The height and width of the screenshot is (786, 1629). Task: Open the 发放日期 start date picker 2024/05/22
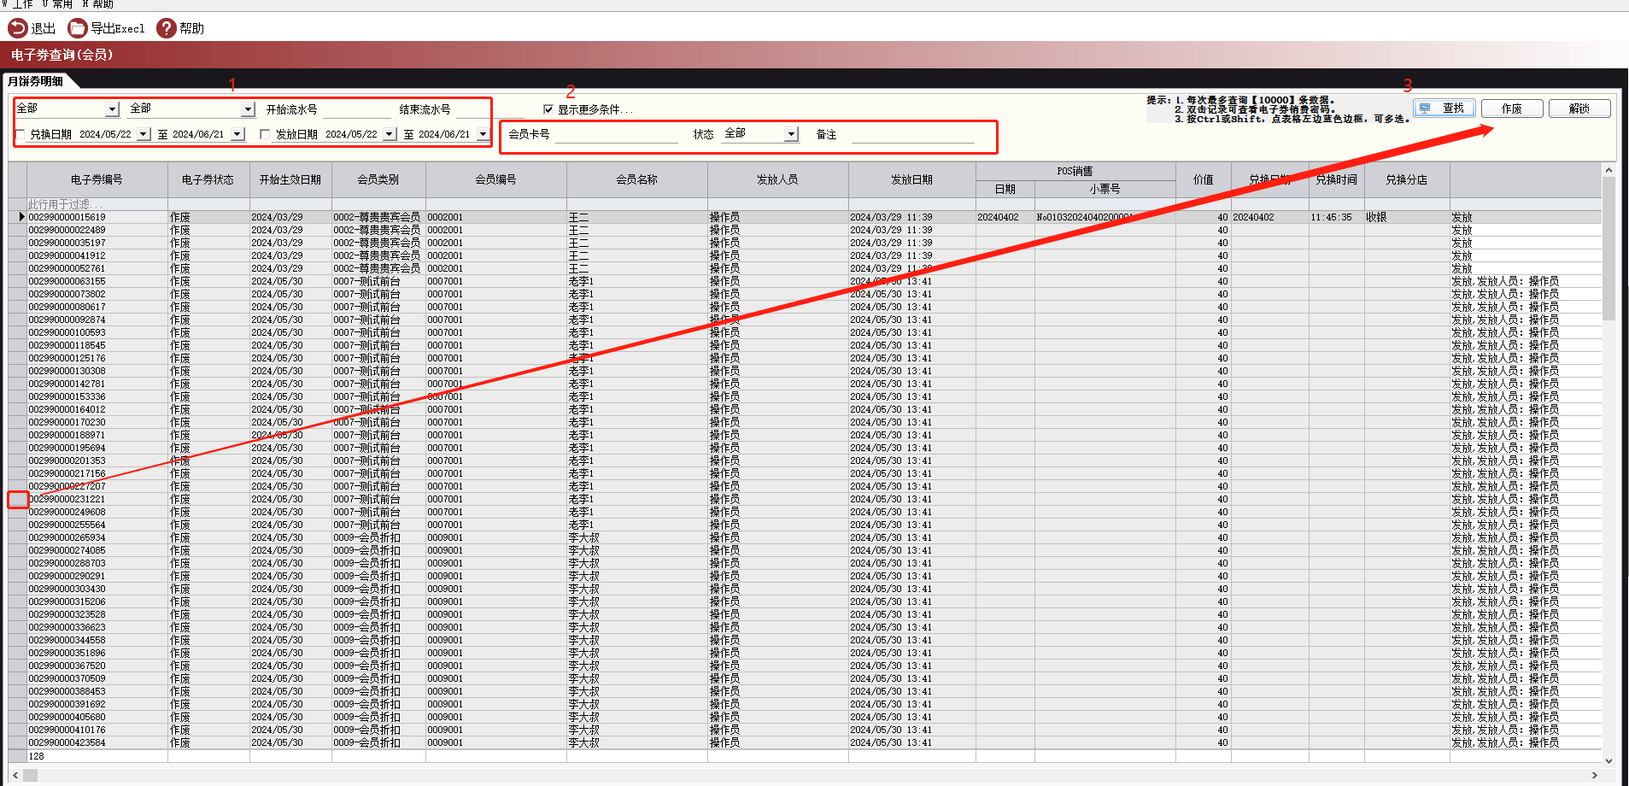tap(390, 134)
